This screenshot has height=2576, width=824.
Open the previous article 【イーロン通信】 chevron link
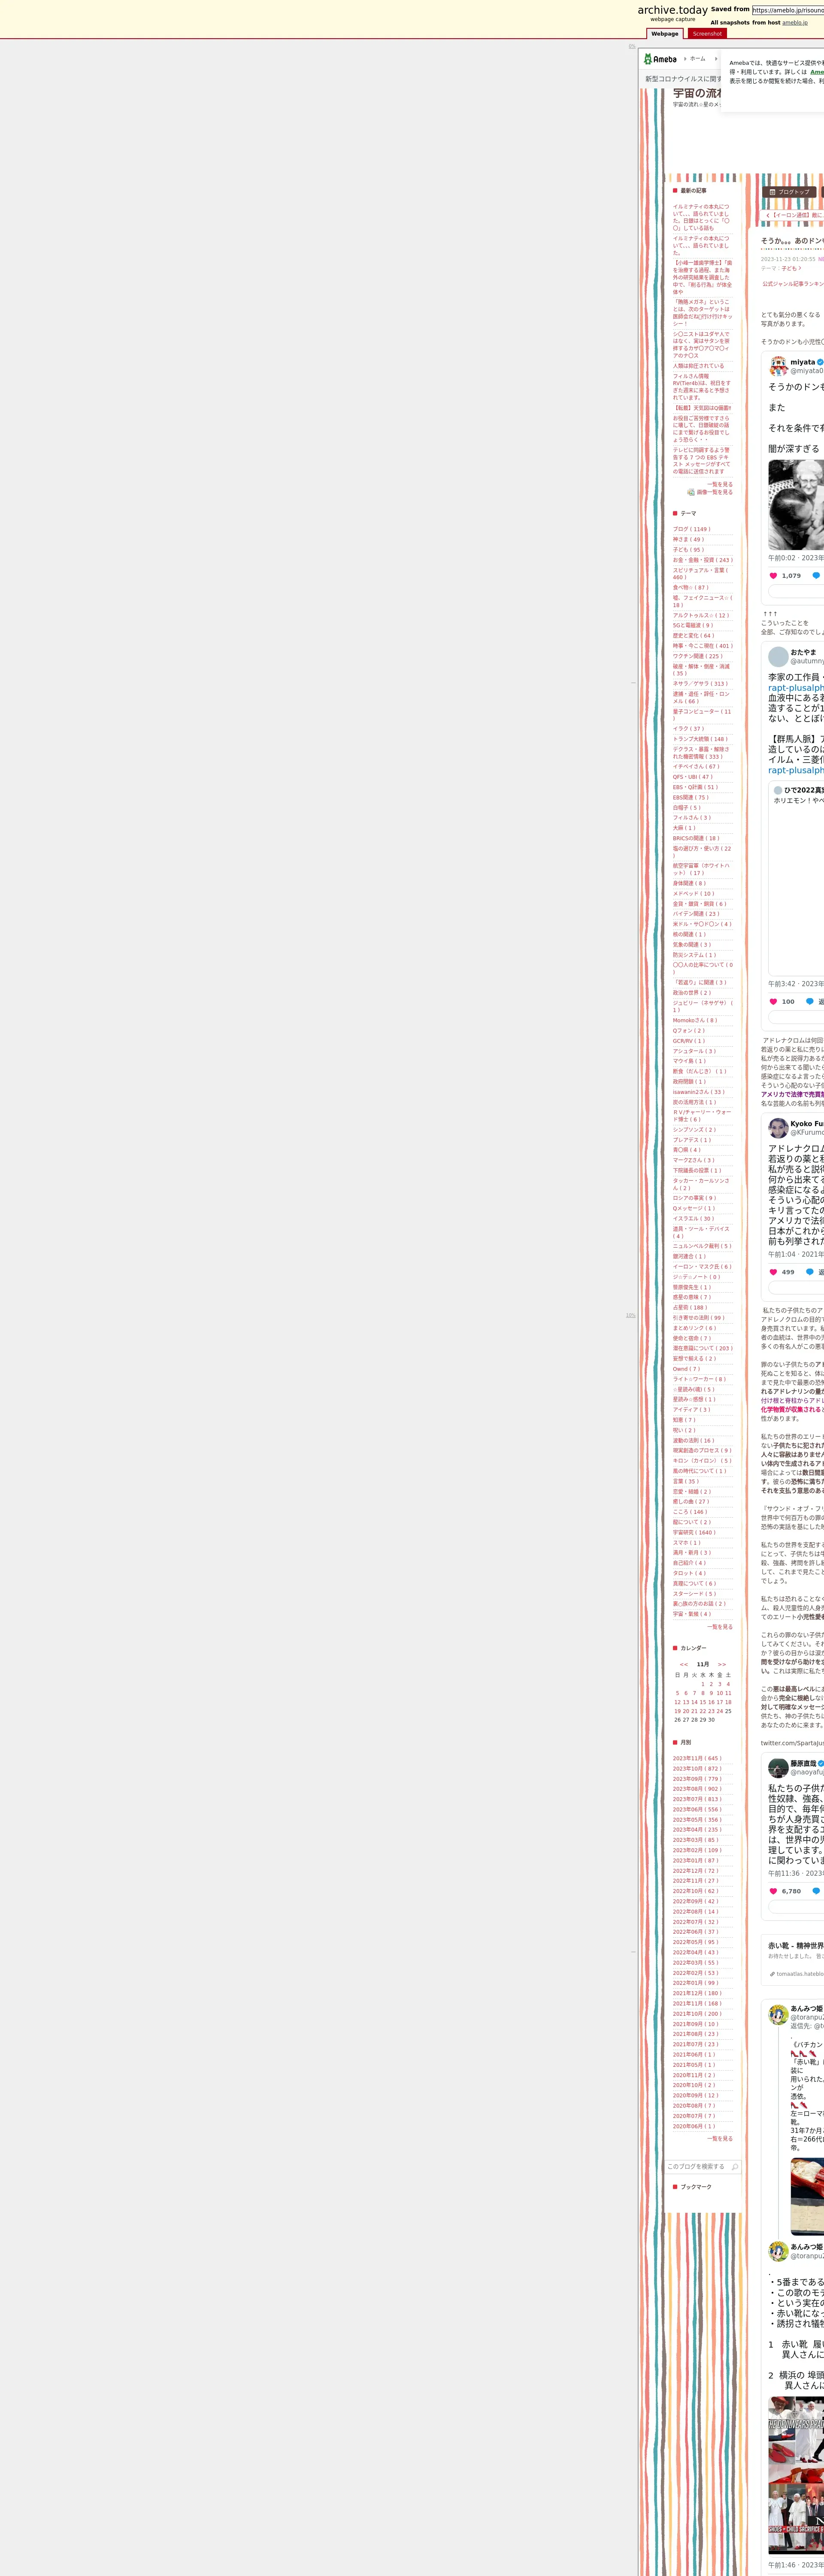click(x=768, y=215)
